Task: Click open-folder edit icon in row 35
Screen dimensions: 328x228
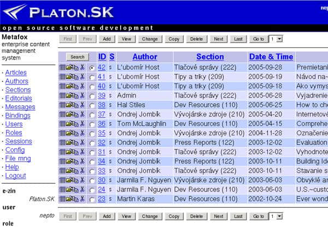Action: (69, 133)
